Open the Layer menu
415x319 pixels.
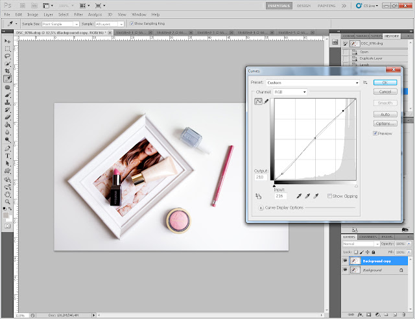pyautogui.click(x=48, y=14)
